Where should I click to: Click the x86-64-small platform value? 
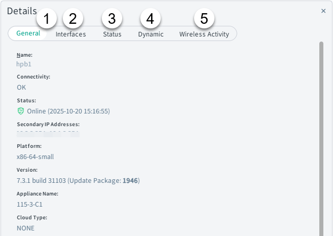tap(35, 157)
